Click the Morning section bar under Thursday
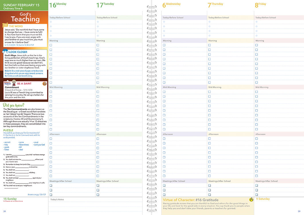Image resolution: width=304 pixels, height=215 pixels. [230, 41]
